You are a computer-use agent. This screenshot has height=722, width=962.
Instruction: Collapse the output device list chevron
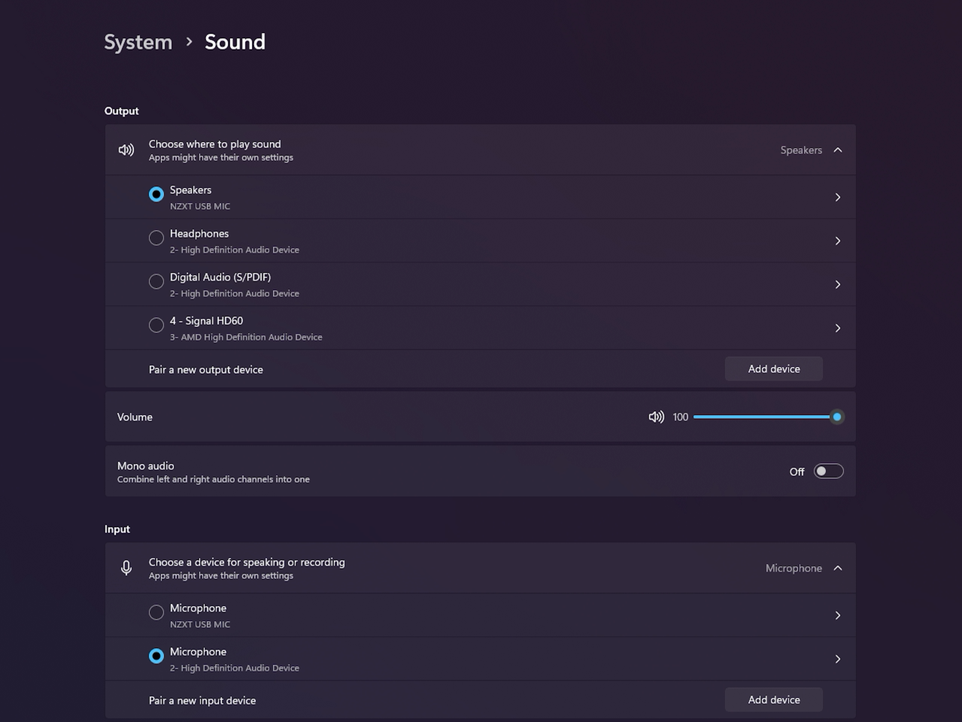pyautogui.click(x=837, y=150)
